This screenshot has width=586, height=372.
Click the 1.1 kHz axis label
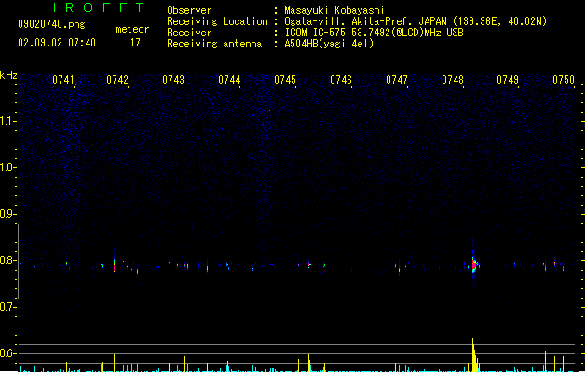click(x=7, y=121)
